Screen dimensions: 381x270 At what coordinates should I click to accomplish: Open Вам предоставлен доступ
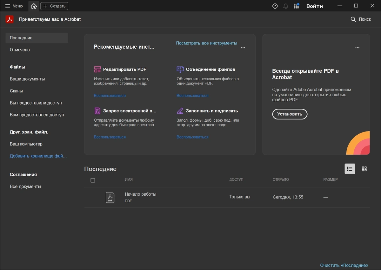(37, 115)
